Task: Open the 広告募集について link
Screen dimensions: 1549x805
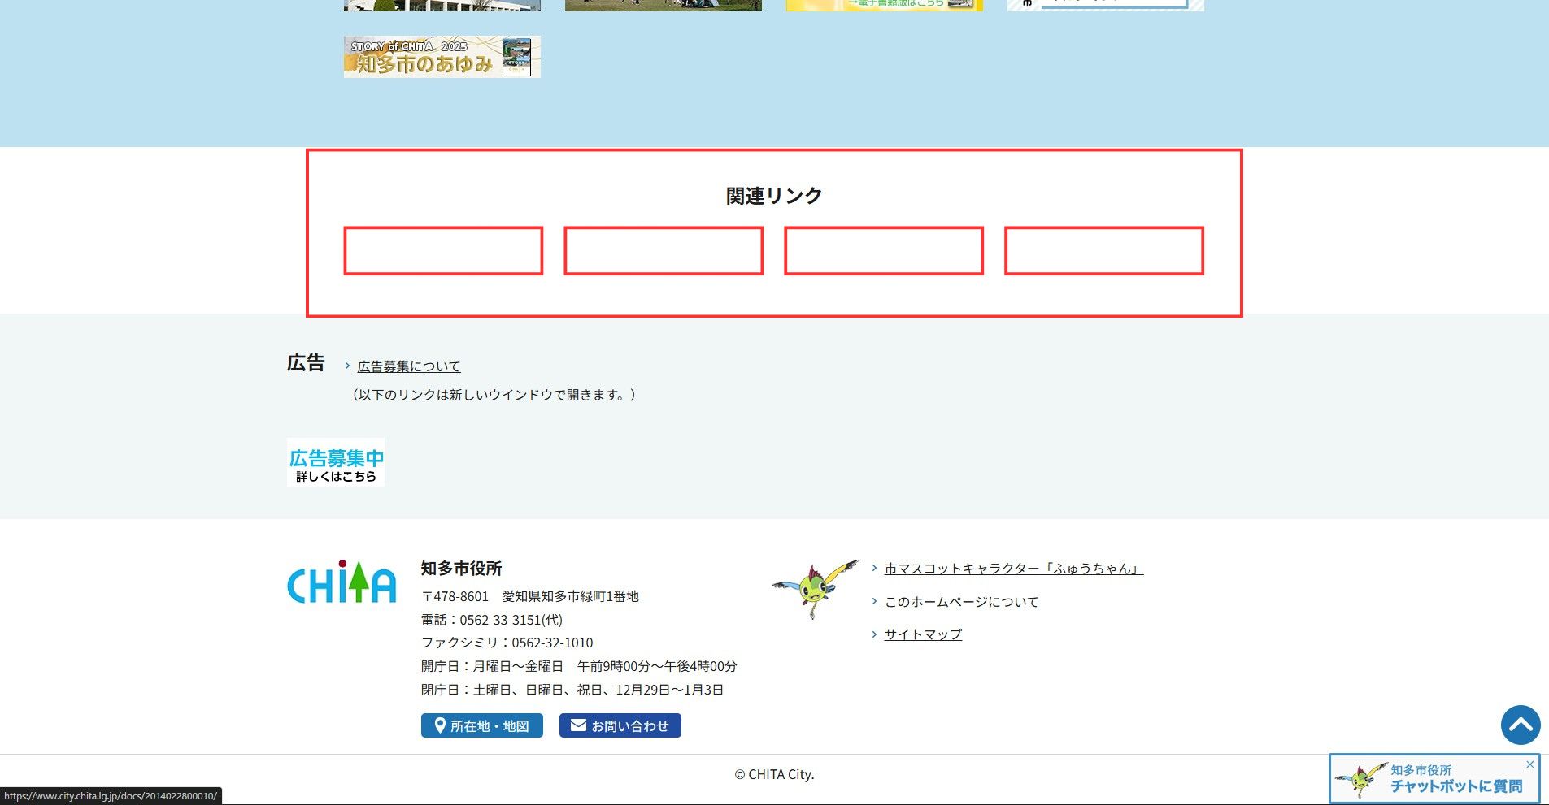Action: click(409, 366)
